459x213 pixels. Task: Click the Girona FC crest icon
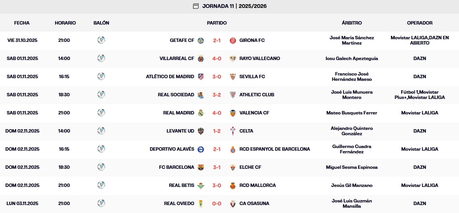233,40
